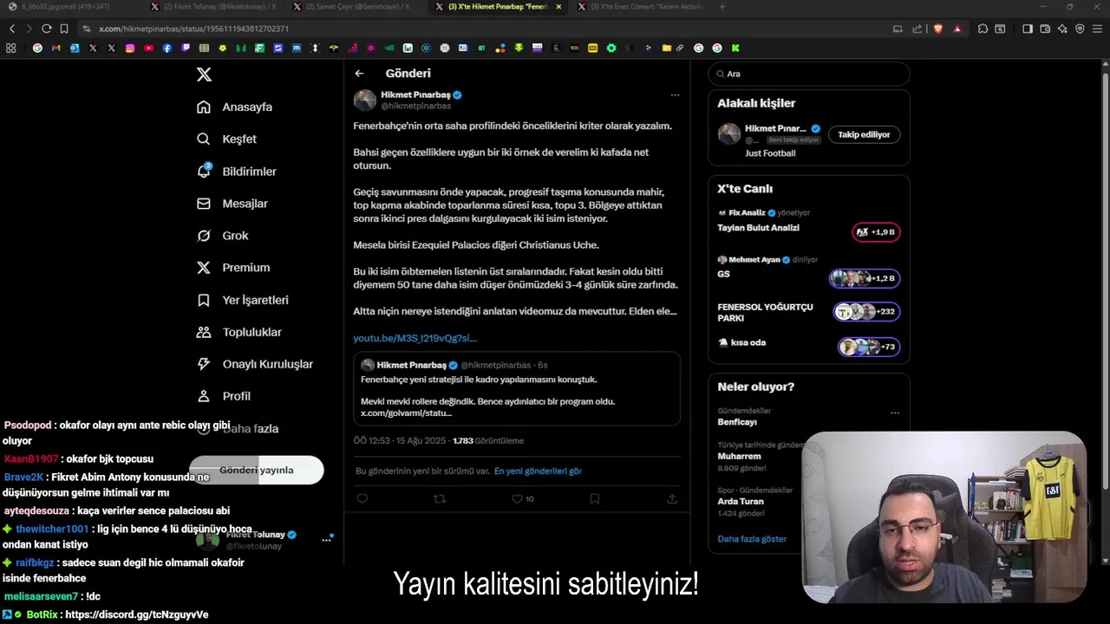
Task: Open the X logo home icon
Action: click(x=204, y=75)
